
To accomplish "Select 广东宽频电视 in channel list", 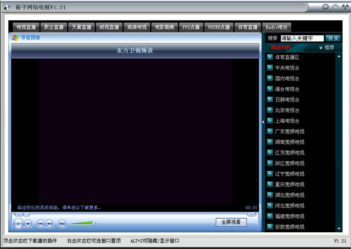I will coord(290,131).
